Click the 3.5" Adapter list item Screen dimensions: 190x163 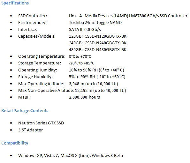30,130
